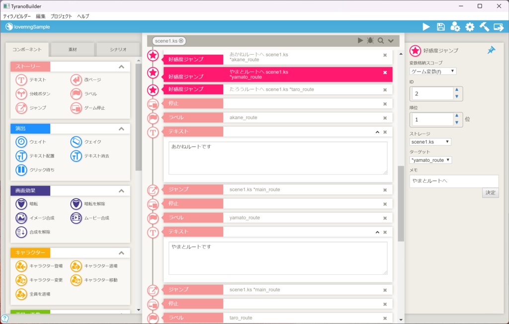The width and height of the screenshot is (509, 324).
Task: Open the ティラノビルダー menu
Action: click(x=17, y=16)
